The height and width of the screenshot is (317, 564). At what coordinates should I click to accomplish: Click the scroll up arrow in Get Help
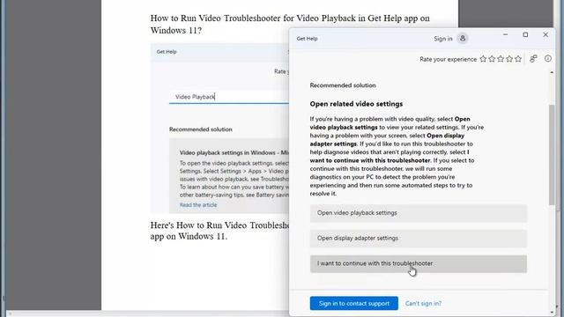[552, 72]
